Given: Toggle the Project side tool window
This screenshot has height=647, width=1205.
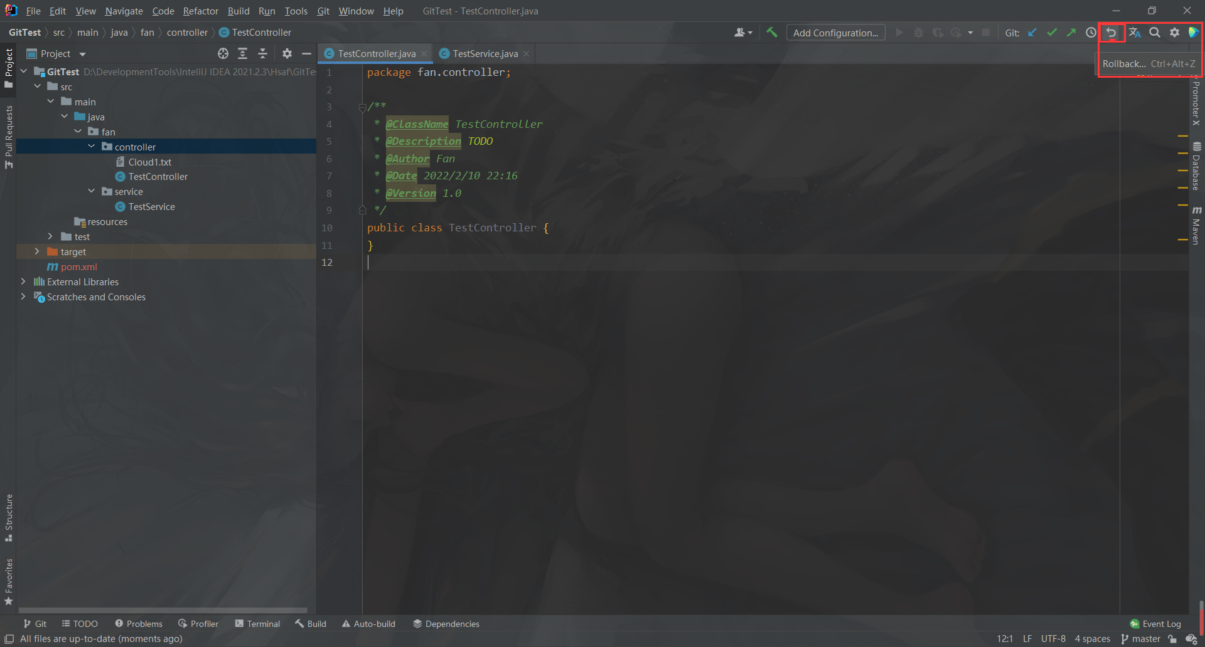Looking at the screenshot, I should pyautogui.click(x=9, y=68).
